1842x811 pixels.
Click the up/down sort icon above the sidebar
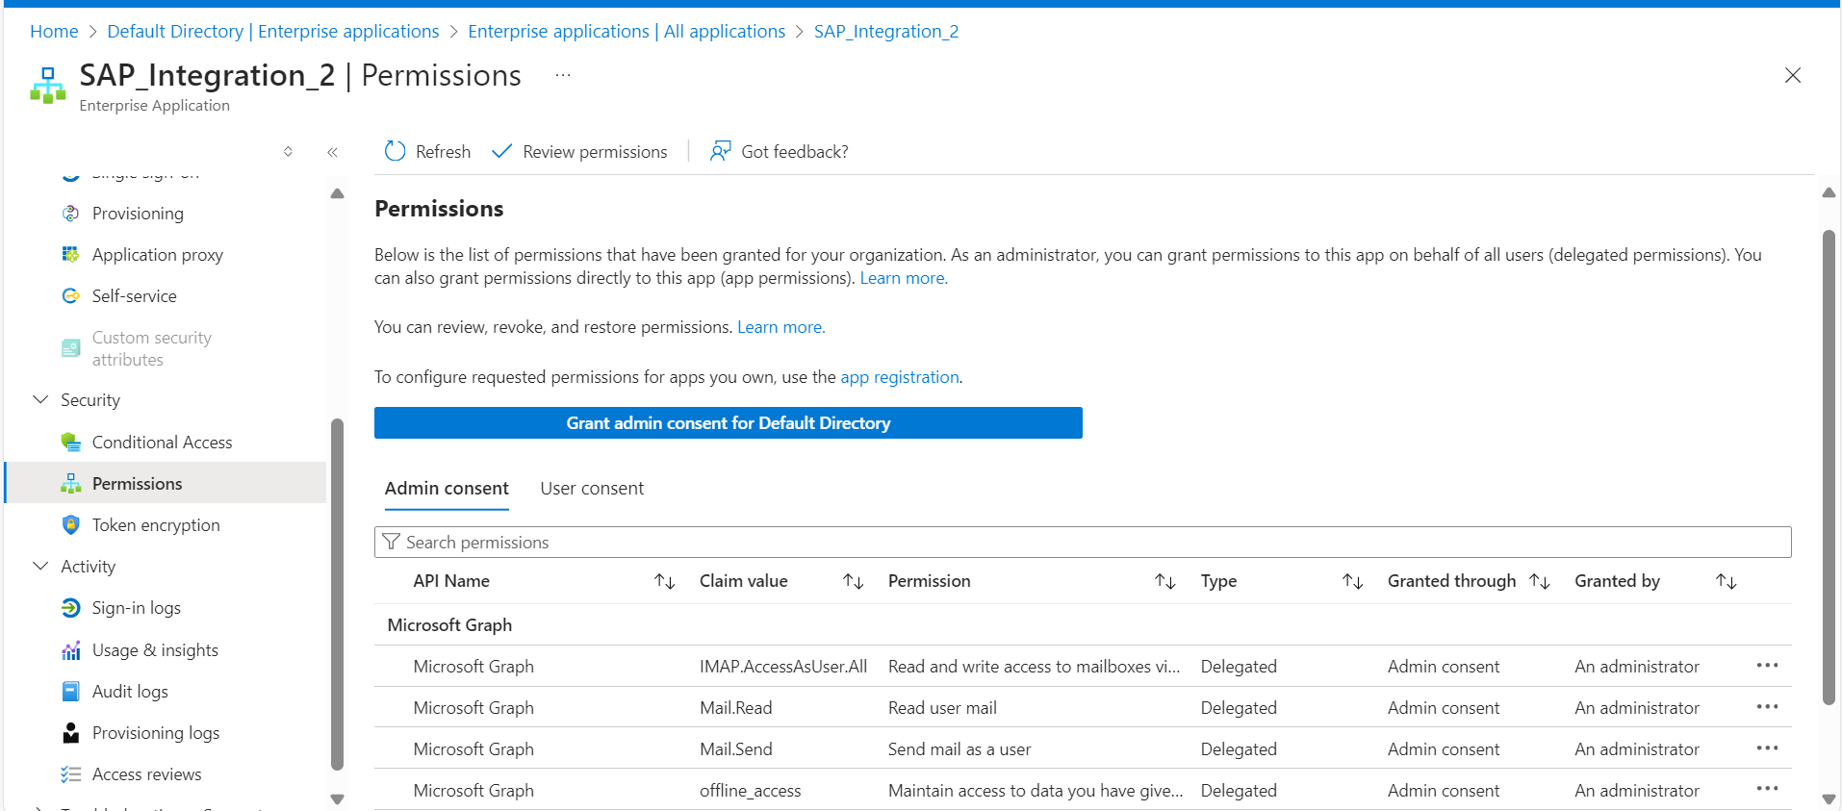tap(288, 152)
